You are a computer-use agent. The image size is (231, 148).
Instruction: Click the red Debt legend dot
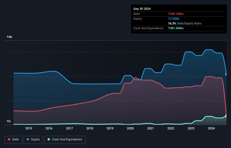click(9, 139)
